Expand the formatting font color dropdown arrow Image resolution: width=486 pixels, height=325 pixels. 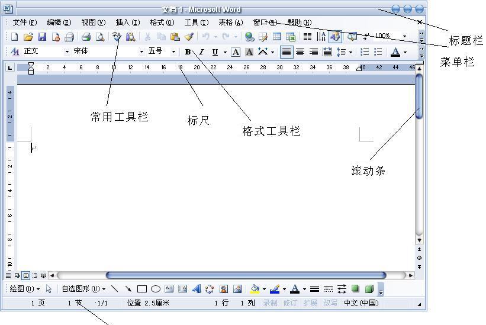pyautogui.click(x=405, y=52)
